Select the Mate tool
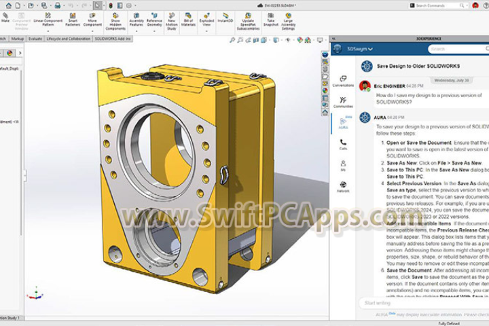Viewport: 489px width, 326px height. pyautogui.click(x=5, y=18)
